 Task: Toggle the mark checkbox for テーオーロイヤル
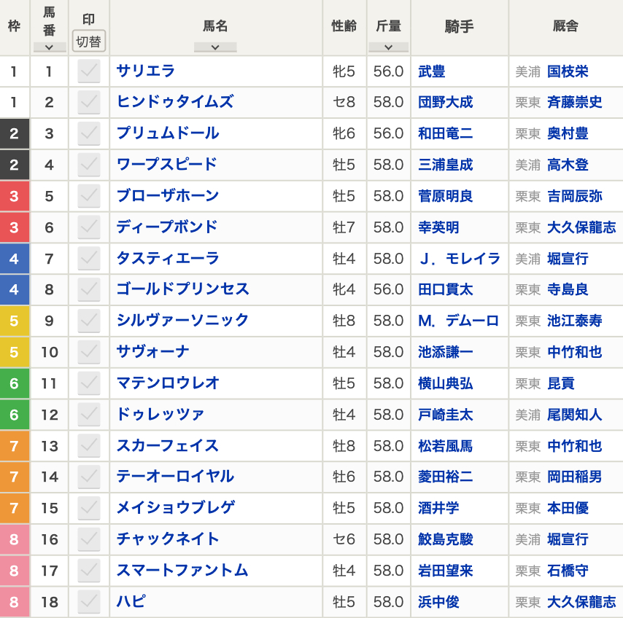pyautogui.click(x=88, y=477)
